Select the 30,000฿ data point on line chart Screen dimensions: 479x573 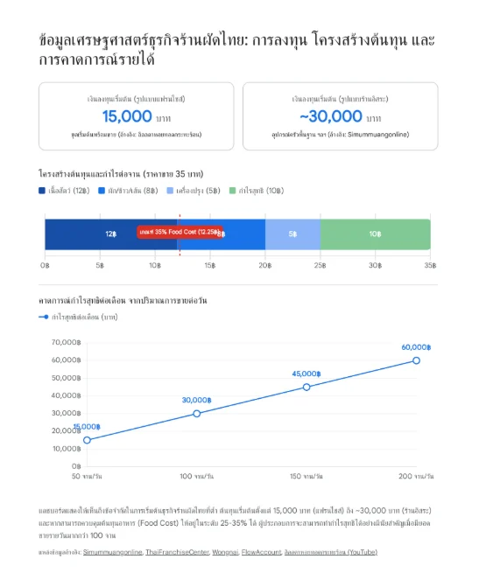pos(196,414)
